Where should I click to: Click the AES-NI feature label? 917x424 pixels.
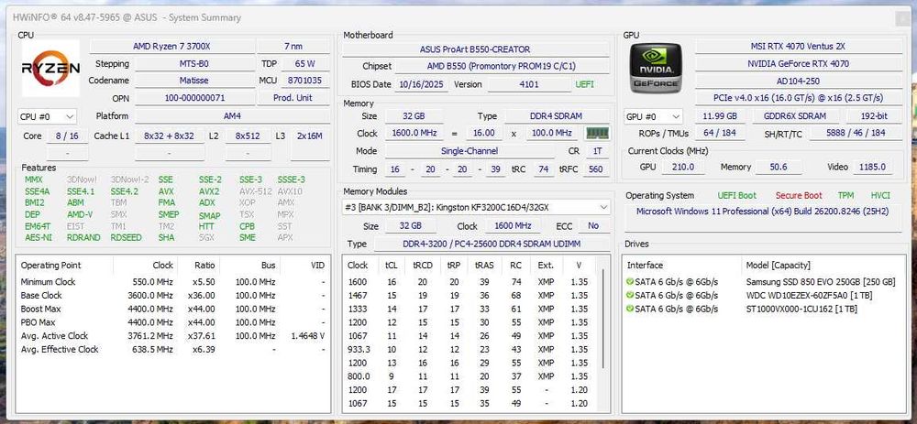tap(38, 238)
